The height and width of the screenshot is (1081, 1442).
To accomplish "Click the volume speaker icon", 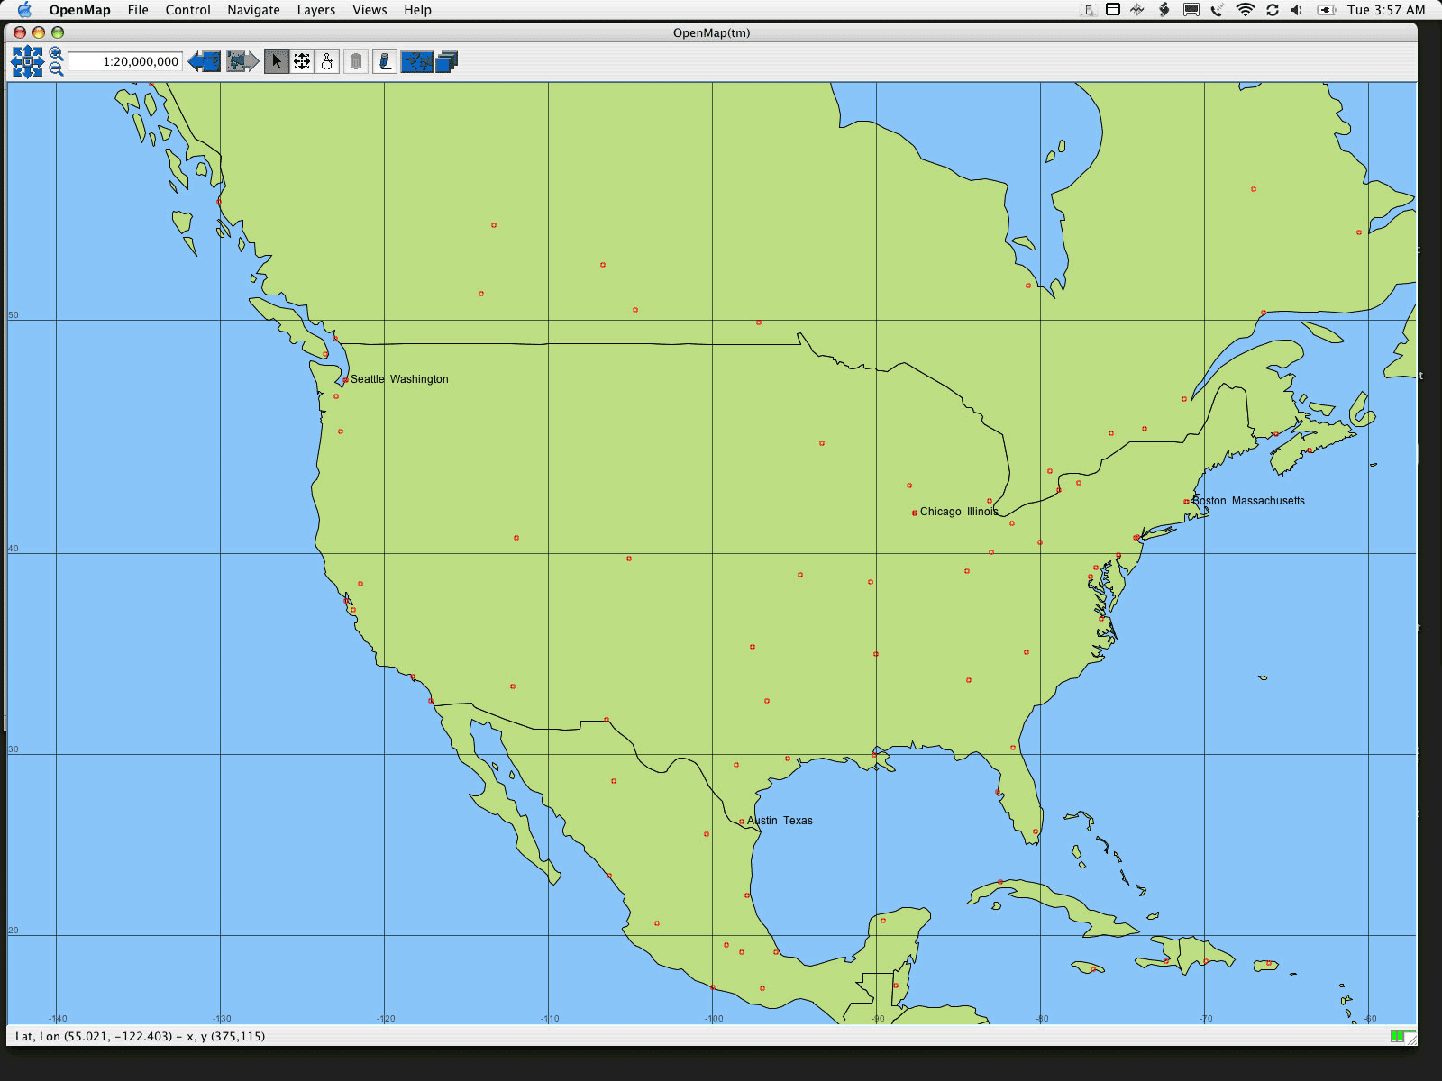I will (1297, 10).
